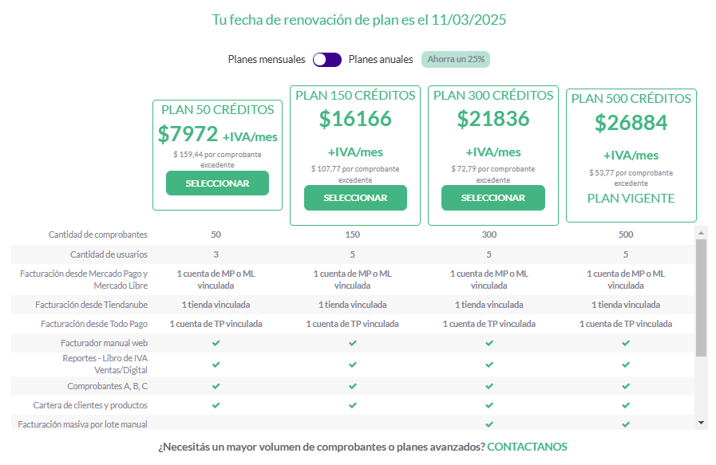Toggle the monthly/annual plans switch
The height and width of the screenshot is (465, 716).
tap(327, 60)
